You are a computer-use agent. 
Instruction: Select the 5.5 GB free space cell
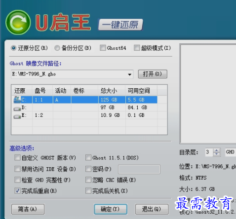point(141,100)
